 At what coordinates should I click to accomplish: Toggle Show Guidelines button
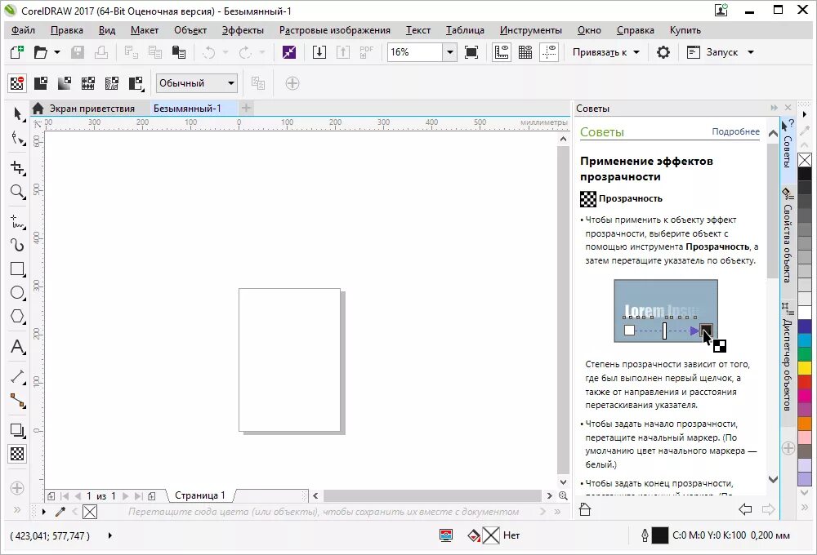point(549,52)
